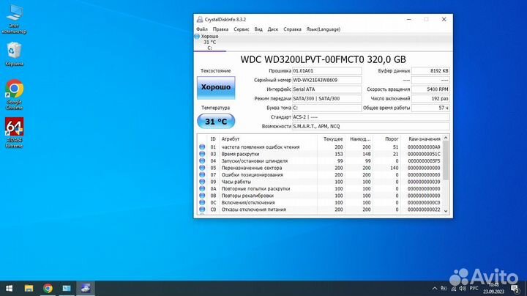This screenshot has width=527, height=296.
Task: Click the status icon for Ошибки позиционирования
Action: (x=202, y=174)
